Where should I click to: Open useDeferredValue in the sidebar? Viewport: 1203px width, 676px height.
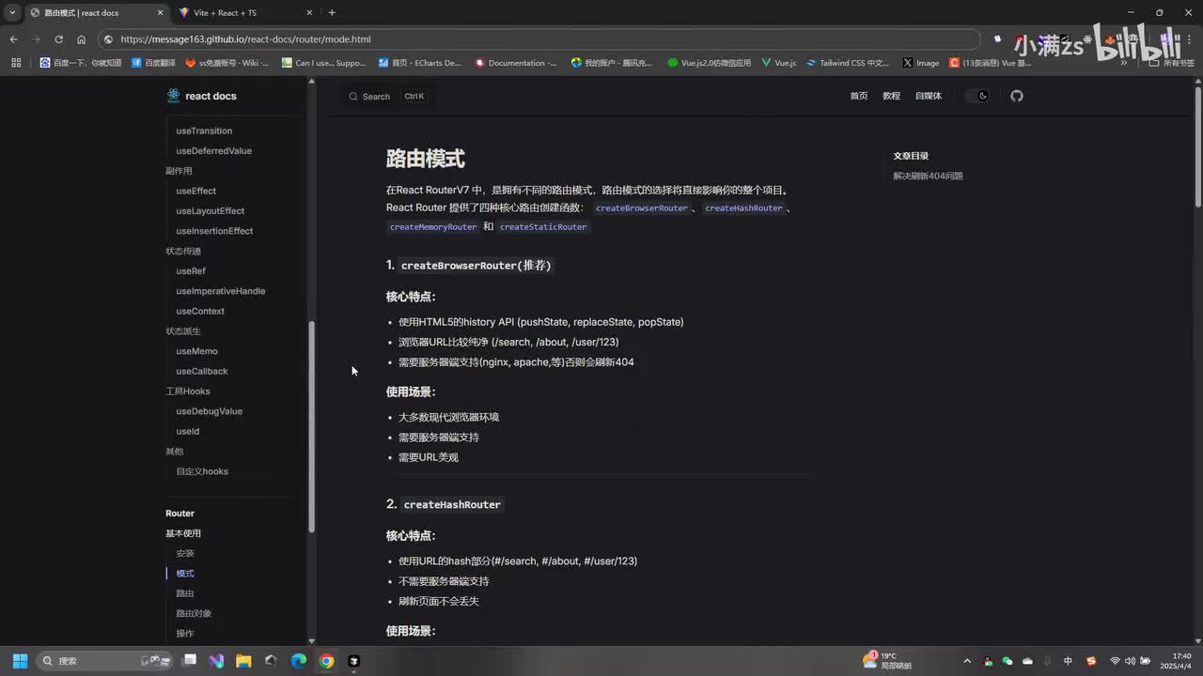[x=213, y=150]
